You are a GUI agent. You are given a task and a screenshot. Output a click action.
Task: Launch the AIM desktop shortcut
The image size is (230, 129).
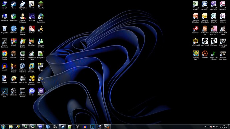[x=41, y=30]
